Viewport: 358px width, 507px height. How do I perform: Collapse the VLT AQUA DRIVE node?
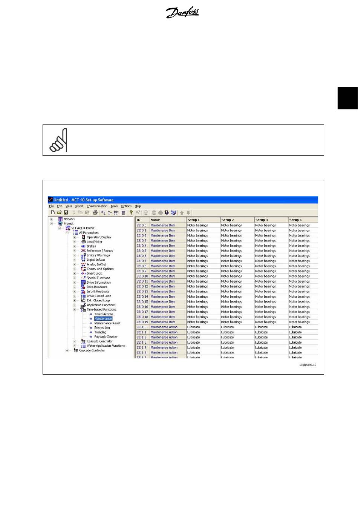[x=59, y=228]
